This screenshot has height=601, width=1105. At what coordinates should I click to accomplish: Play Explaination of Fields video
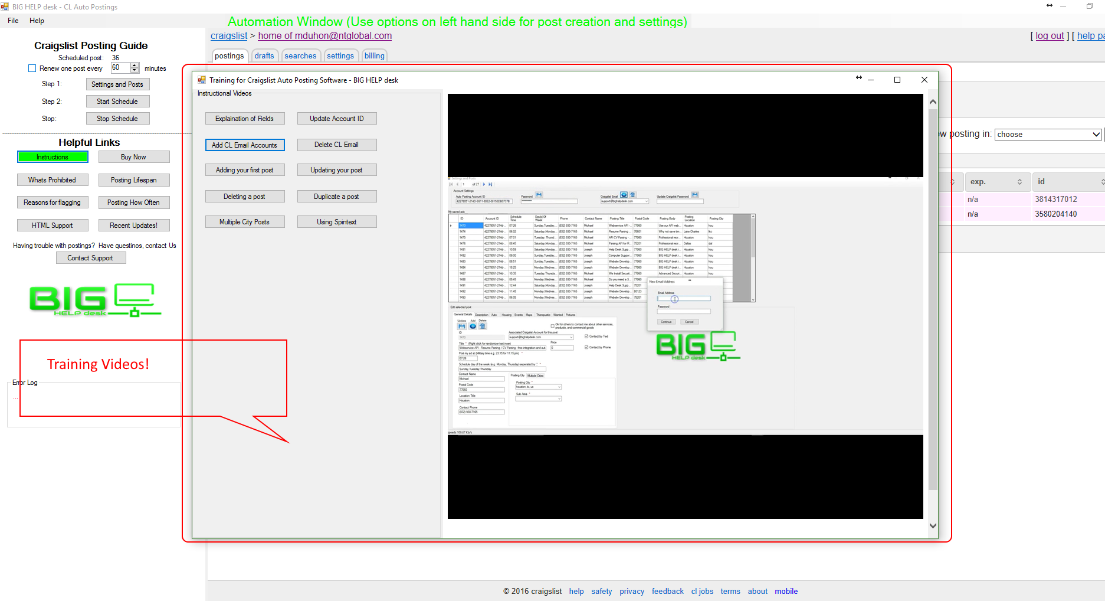click(x=245, y=119)
